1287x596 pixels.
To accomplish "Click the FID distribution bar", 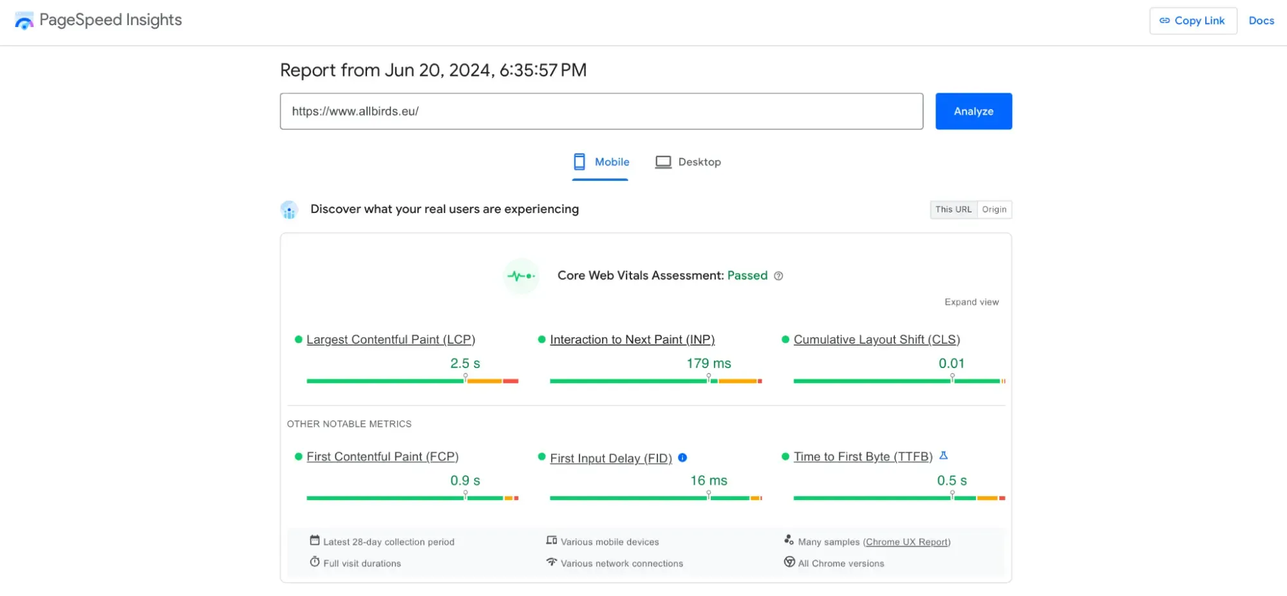I will [x=656, y=498].
